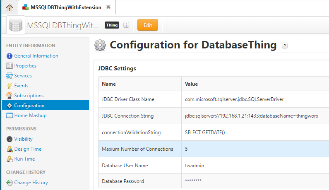The width and height of the screenshot is (329, 190).
Task: Click the twadmin user name value
Action: pos(194,166)
